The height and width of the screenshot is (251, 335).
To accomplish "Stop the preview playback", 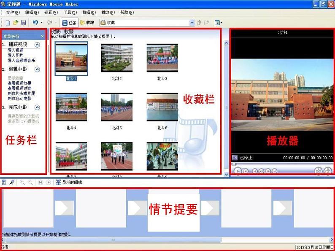I will point(246,171).
